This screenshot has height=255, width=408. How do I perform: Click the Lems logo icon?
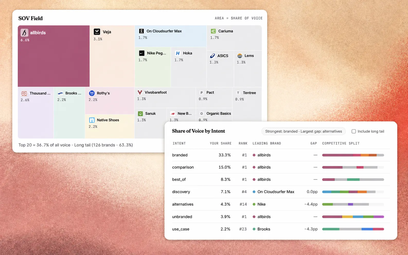tap(240, 56)
